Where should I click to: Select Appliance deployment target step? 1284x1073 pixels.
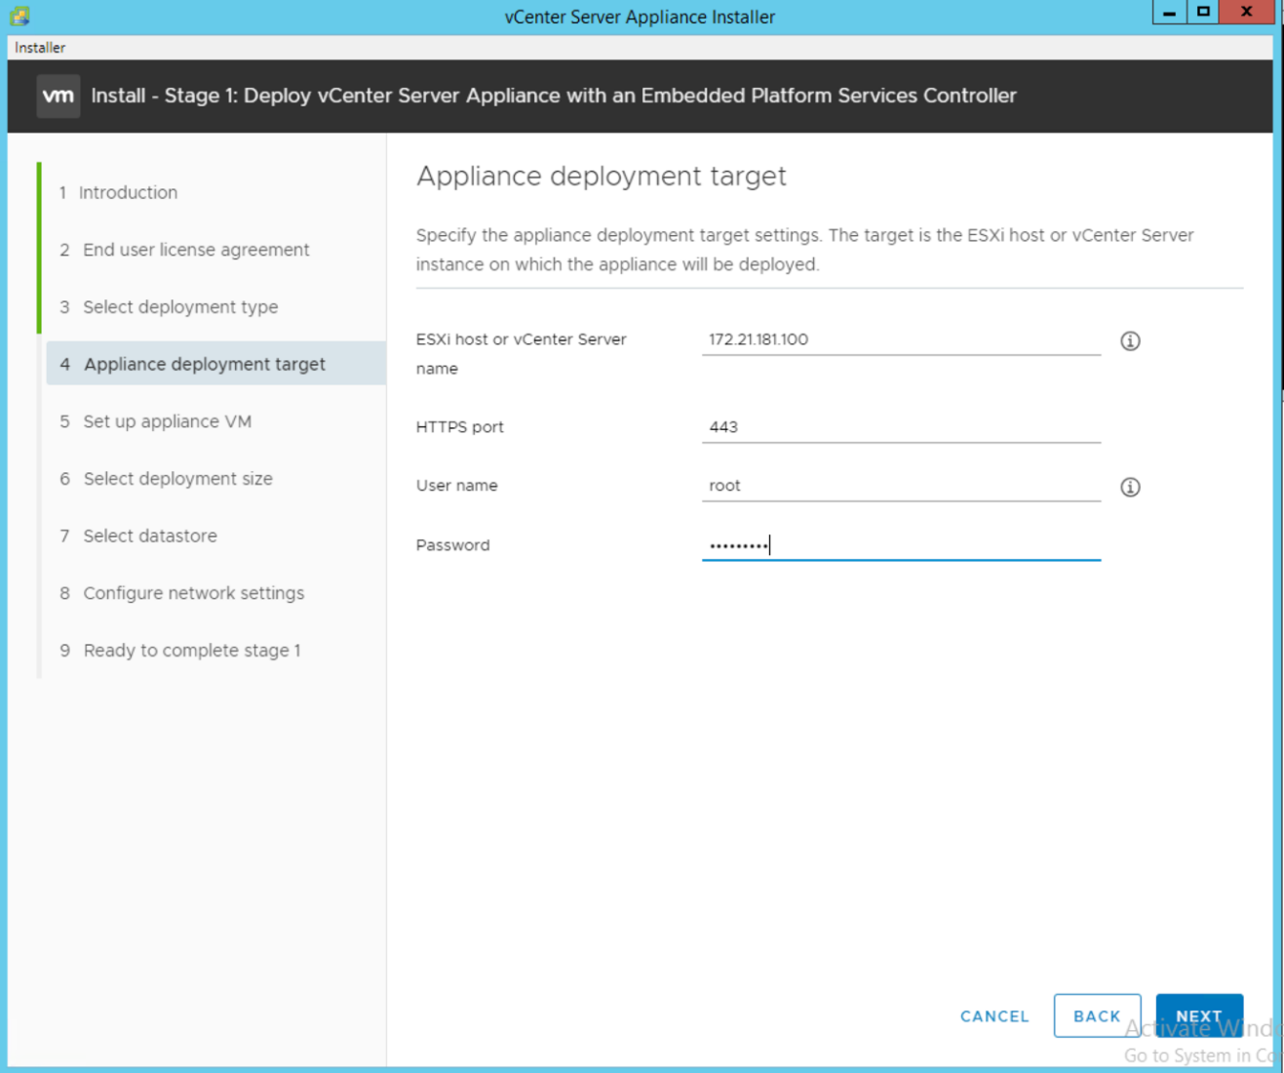click(x=204, y=364)
